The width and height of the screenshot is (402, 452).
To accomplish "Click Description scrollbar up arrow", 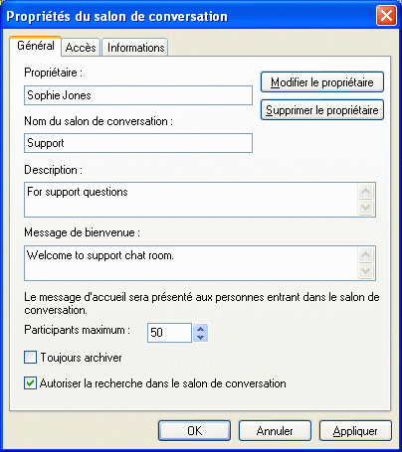I will pos(366,192).
